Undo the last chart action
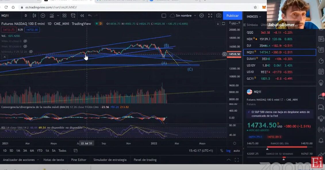 click(x=90, y=16)
